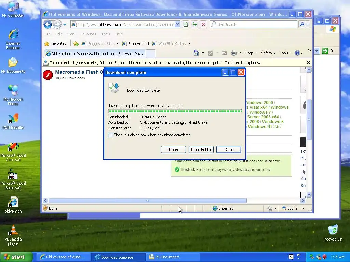Click the search magnifier button
Image resolution: width=350 pixels, height=262 pixels.
tap(302, 24)
